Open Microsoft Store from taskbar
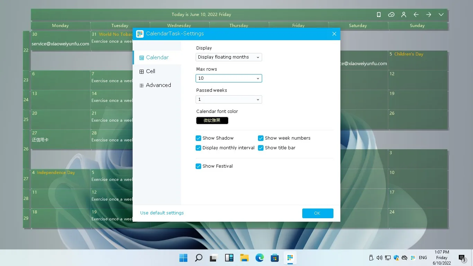 tap(275, 258)
